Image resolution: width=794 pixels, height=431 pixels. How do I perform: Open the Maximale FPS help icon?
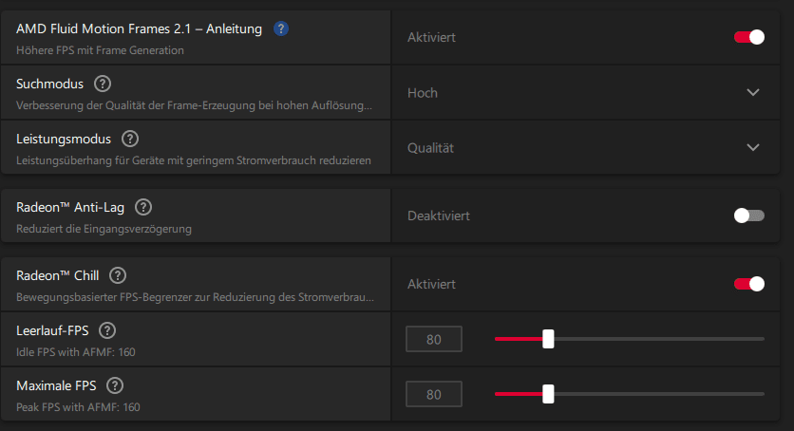(115, 385)
